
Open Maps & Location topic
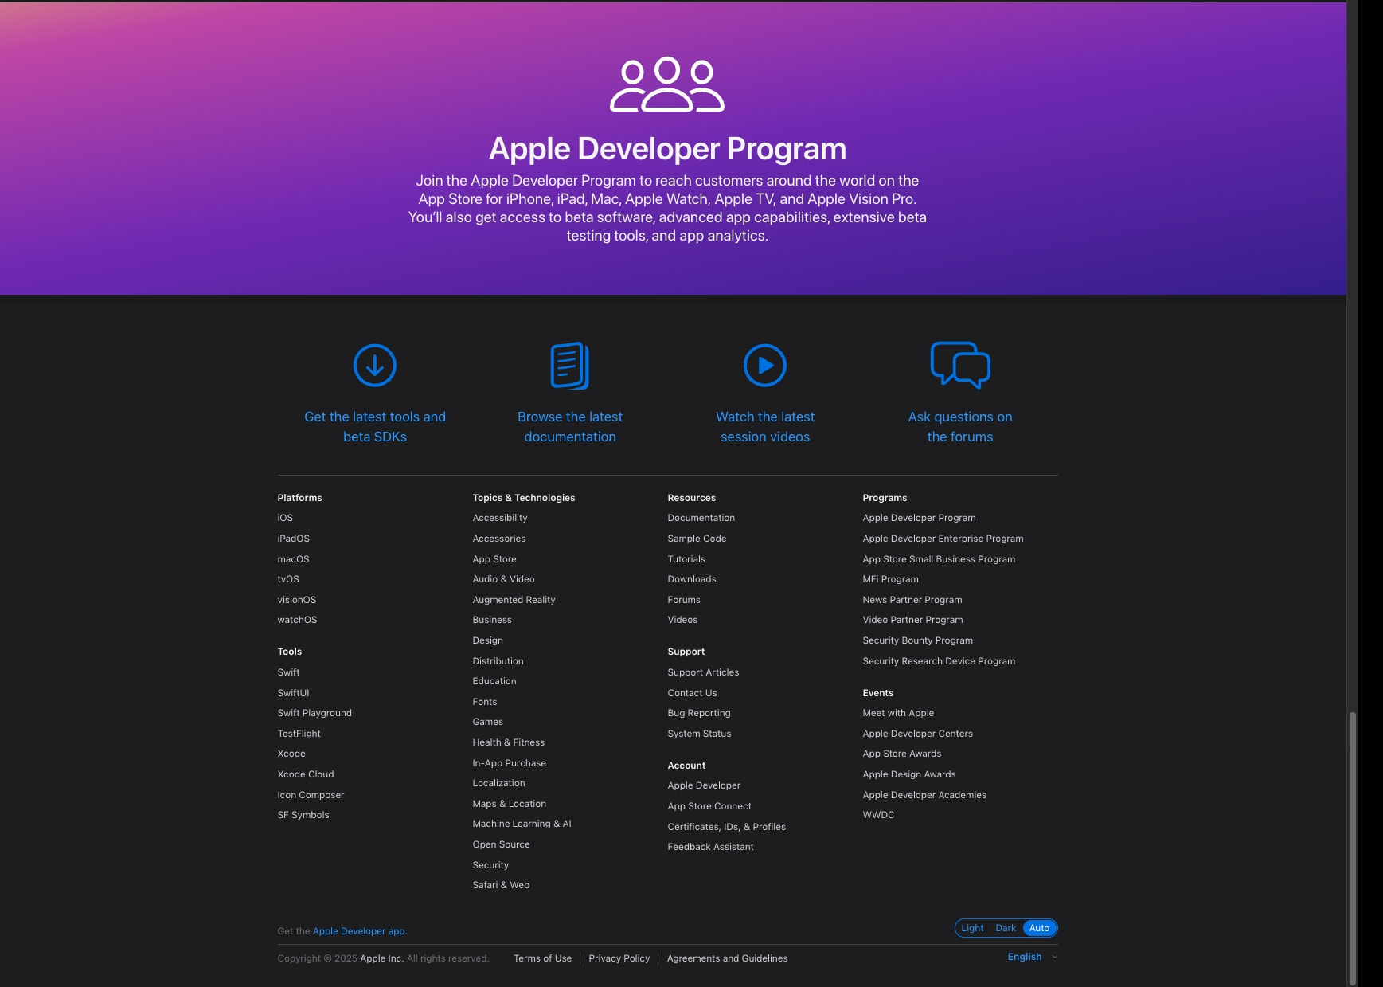[x=509, y=804]
